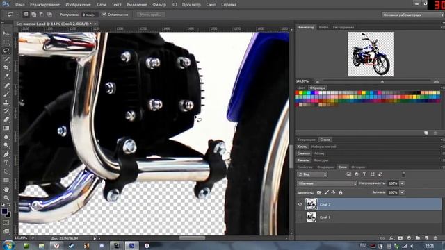The image size is (445, 250).
Task: Open the fill slider dropdown arrow
Action: click(402, 192)
